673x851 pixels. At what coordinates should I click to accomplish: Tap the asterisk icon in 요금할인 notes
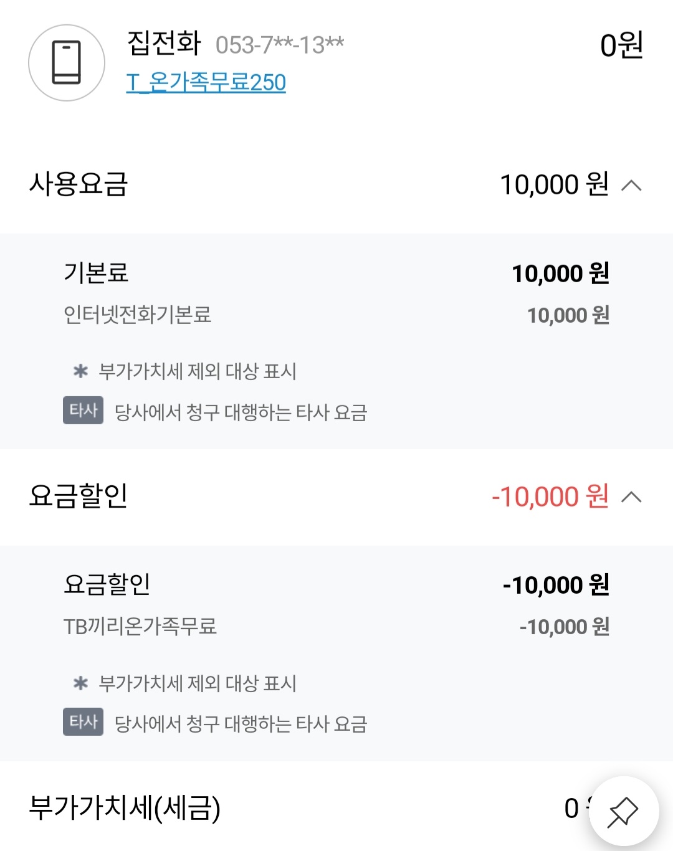coord(80,683)
